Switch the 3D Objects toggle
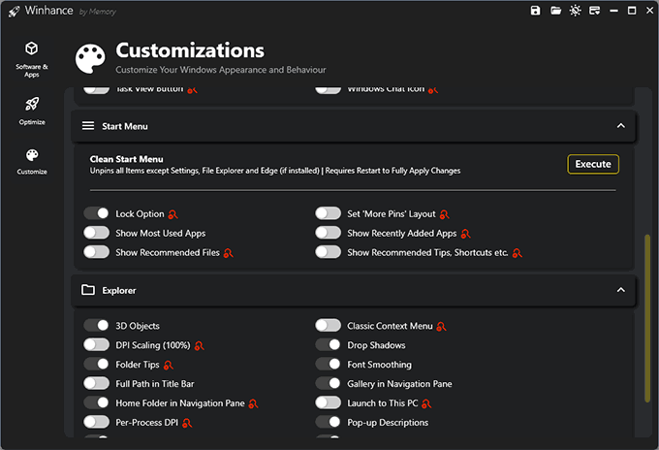 pyautogui.click(x=96, y=326)
